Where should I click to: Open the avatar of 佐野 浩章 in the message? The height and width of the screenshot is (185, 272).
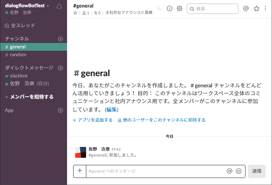point(80,152)
